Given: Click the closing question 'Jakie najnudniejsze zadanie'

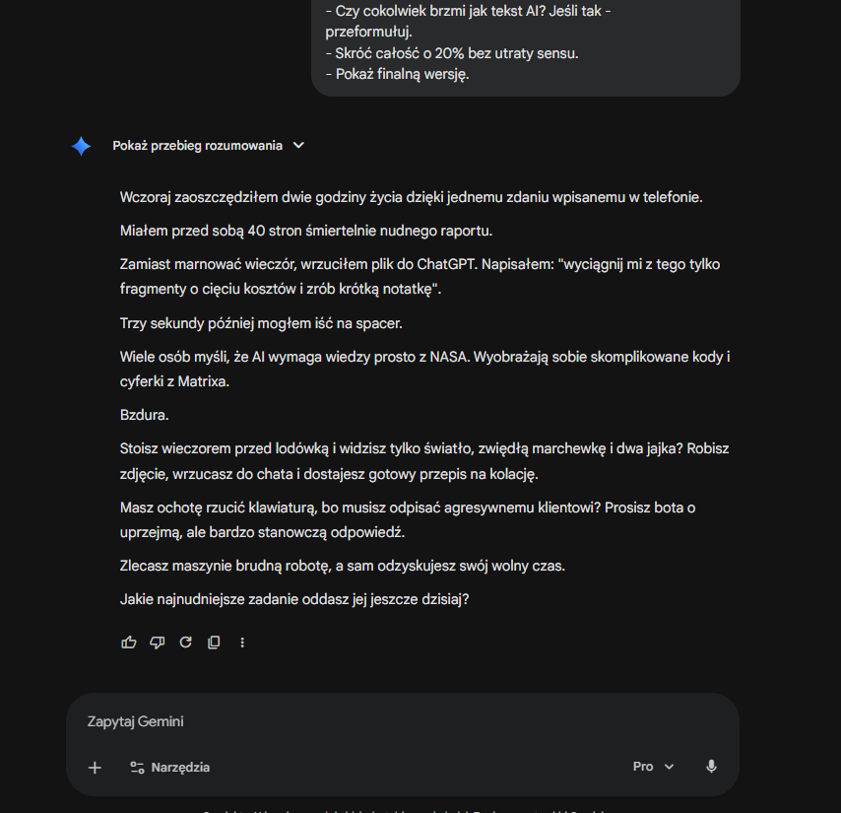Looking at the screenshot, I should tap(294, 599).
